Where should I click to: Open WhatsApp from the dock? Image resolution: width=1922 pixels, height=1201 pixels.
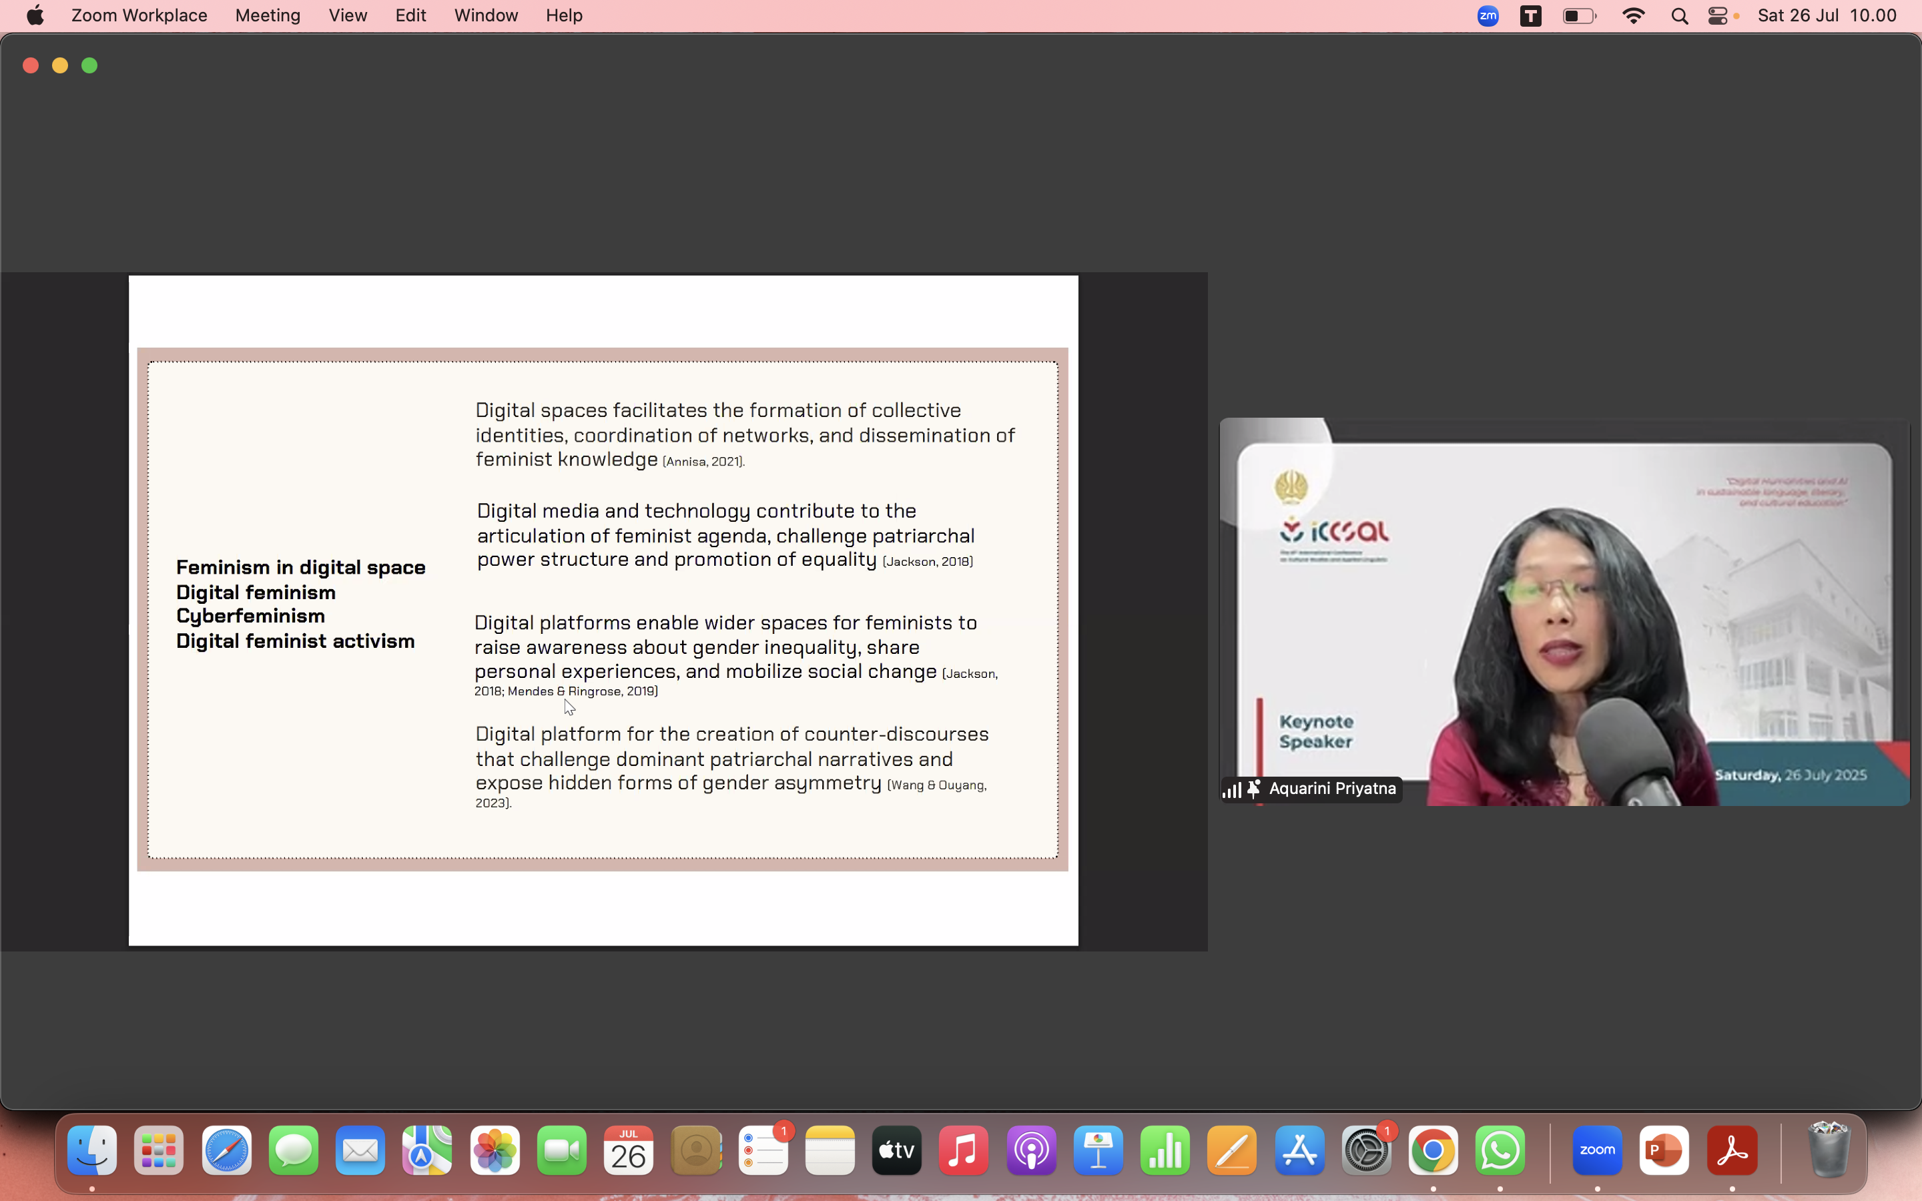[x=1500, y=1150]
